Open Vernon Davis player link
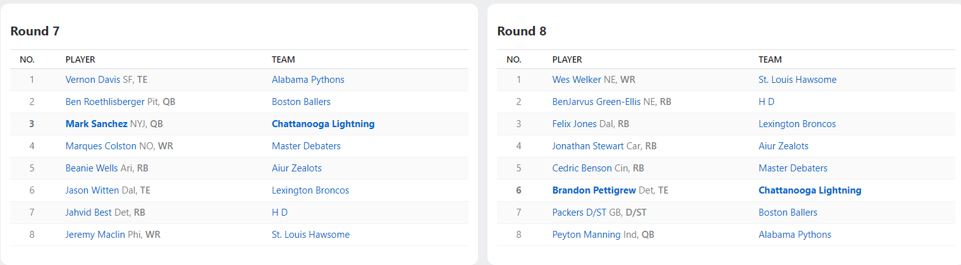 tap(93, 80)
